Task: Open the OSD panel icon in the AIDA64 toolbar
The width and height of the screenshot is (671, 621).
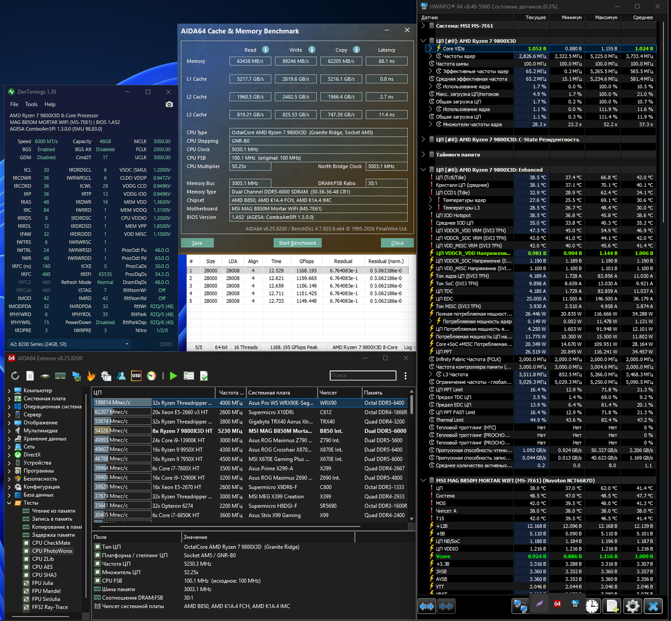Action: click(136, 376)
